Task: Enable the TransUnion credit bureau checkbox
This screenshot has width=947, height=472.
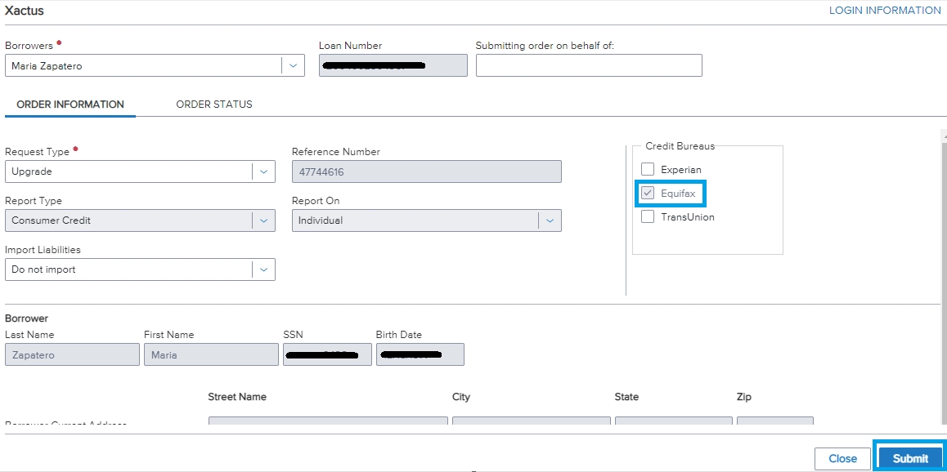Action: click(x=648, y=217)
